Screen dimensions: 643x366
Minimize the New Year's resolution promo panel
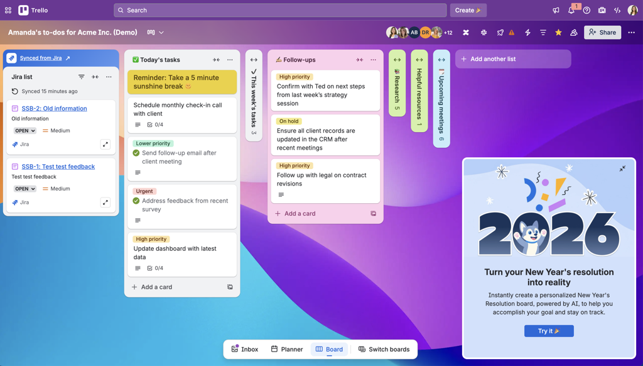[622, 169]
